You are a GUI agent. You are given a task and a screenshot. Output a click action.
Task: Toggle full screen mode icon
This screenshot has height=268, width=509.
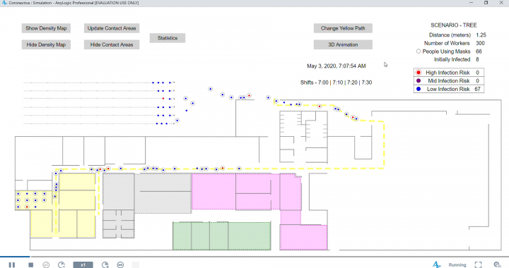coord(478,264)
